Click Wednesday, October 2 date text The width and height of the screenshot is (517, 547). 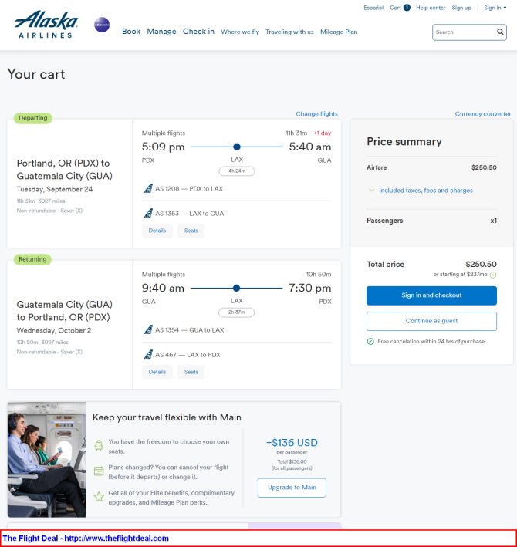click(x=54, y=330)
